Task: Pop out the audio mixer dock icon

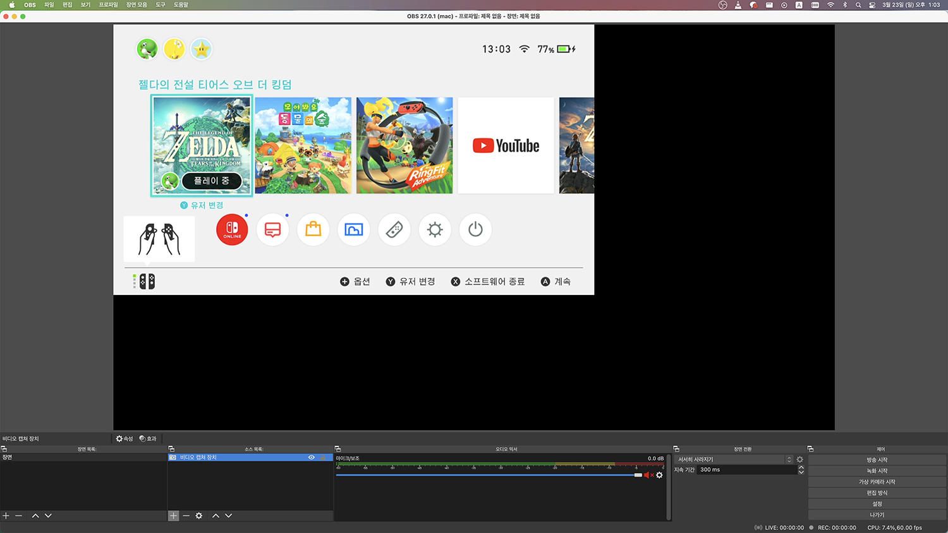Action: (337, 449)
